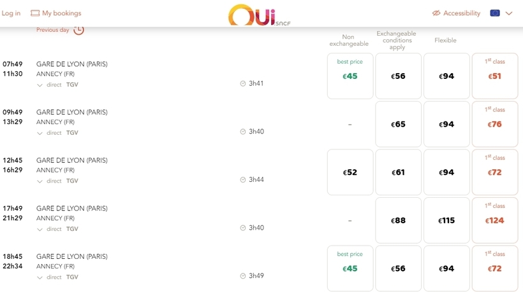Click the Accessibility crossed-eye icon

tap(436, 13)
